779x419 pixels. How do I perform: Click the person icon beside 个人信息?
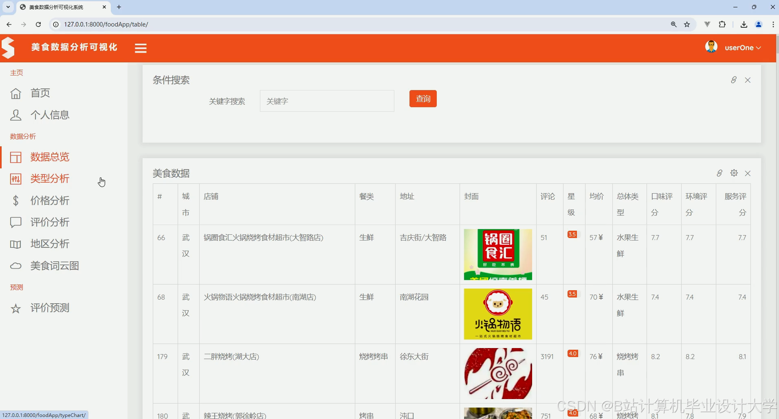[x=15, y=115]
